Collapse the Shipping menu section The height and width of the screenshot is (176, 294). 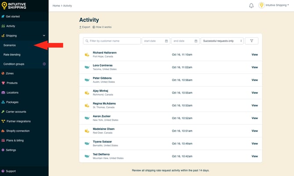44,35
